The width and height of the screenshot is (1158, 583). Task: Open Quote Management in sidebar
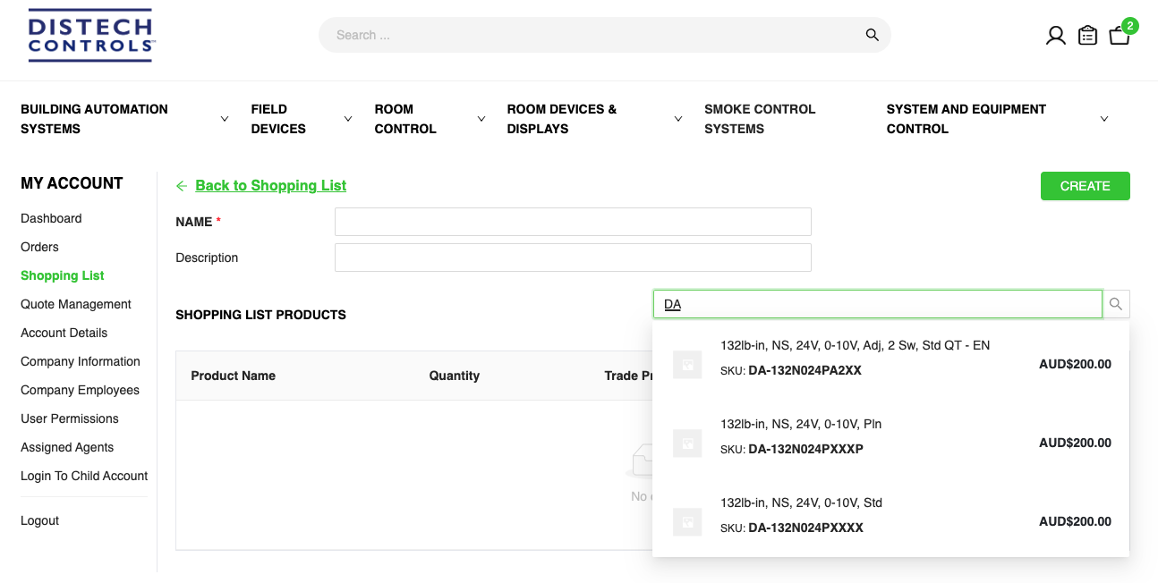(76, 304)
